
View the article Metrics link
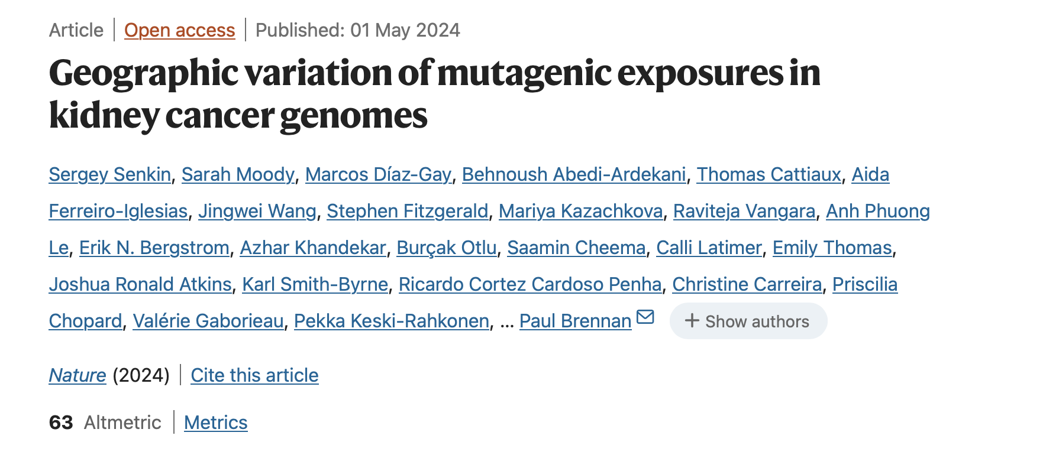pyautogui.click(x=216, y=422)
